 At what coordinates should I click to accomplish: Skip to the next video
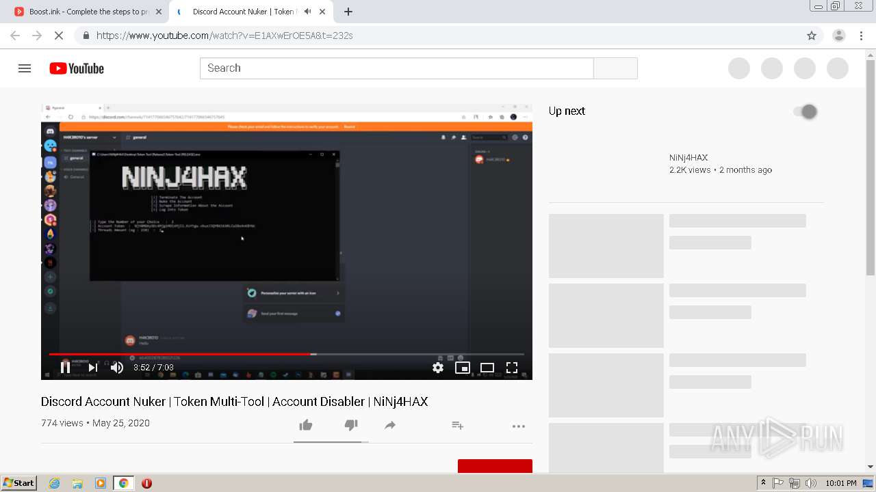pyautogui.click(x=93, y=368)
